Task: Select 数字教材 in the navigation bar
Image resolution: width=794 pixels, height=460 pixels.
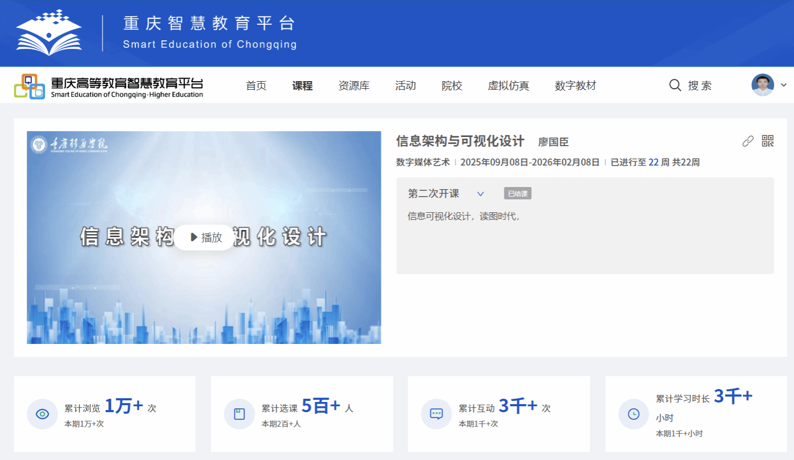Action: (575, 85)
